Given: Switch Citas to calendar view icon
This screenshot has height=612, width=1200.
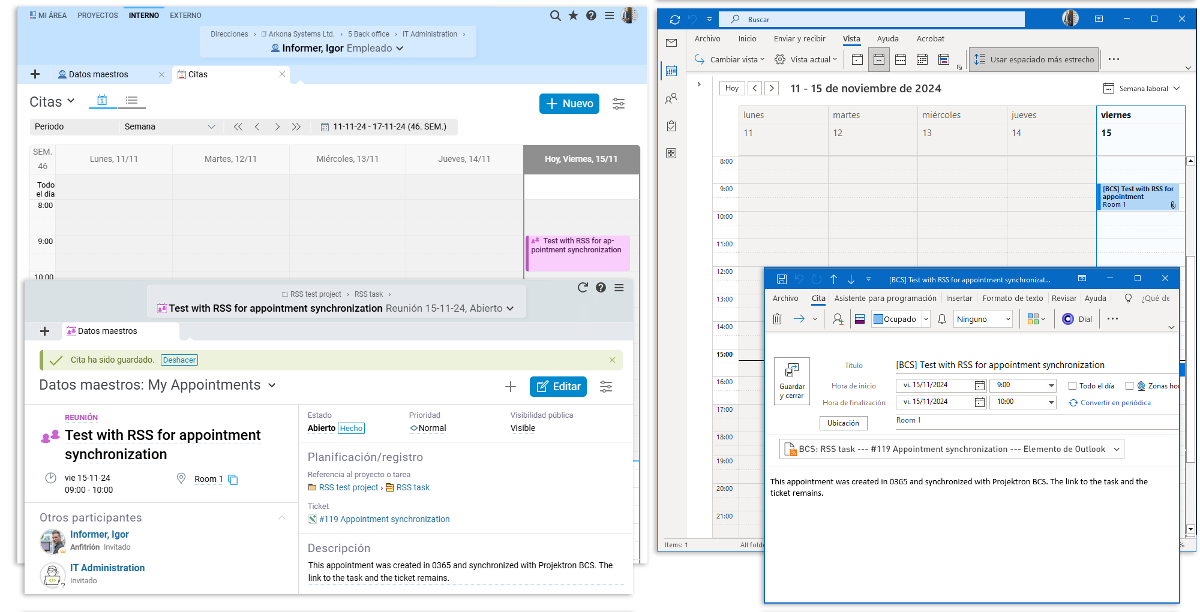Looking at the screenshot, I should [x=102, y=101].
